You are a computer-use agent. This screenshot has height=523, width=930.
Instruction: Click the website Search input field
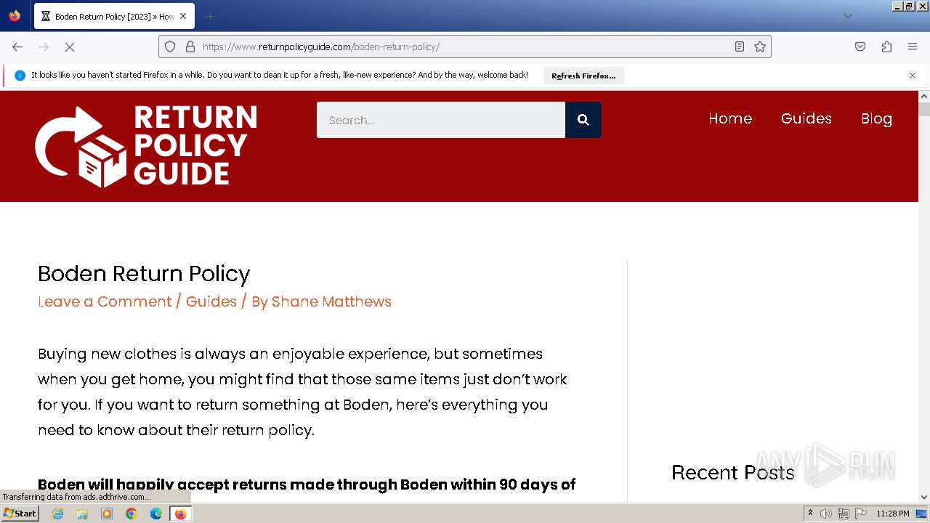click(441, 120)
